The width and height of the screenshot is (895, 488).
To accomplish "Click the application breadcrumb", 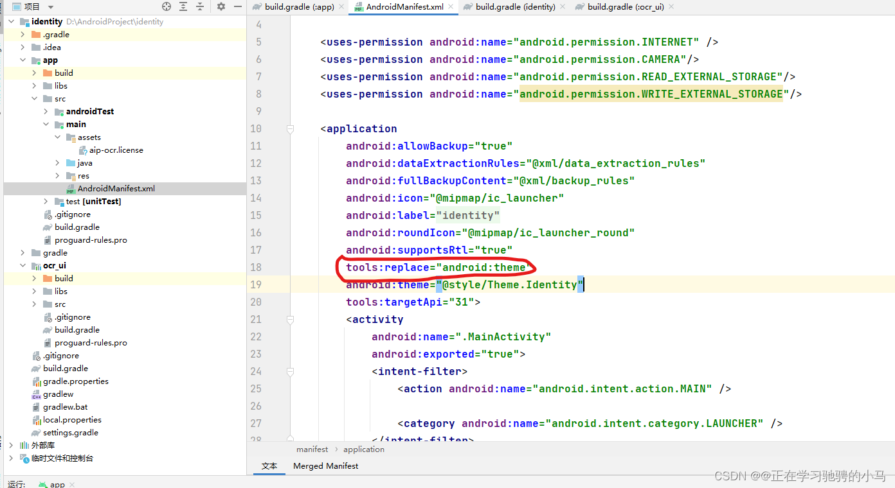I will click(364, 449).
